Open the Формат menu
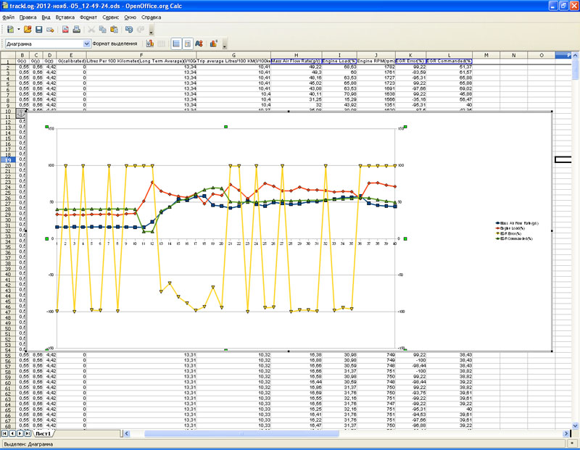Viewport: 580px width, 450px height. coord(88,15)
